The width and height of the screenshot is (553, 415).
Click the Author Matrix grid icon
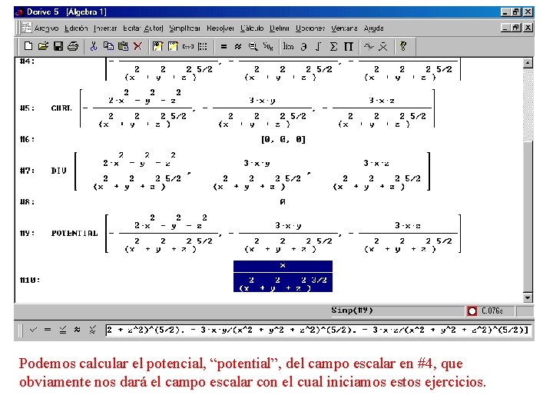pos(203,46)
